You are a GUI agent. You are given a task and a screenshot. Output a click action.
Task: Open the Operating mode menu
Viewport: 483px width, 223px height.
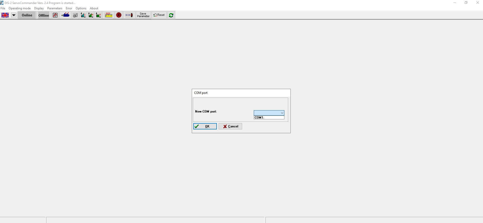[x=19, y=8]
